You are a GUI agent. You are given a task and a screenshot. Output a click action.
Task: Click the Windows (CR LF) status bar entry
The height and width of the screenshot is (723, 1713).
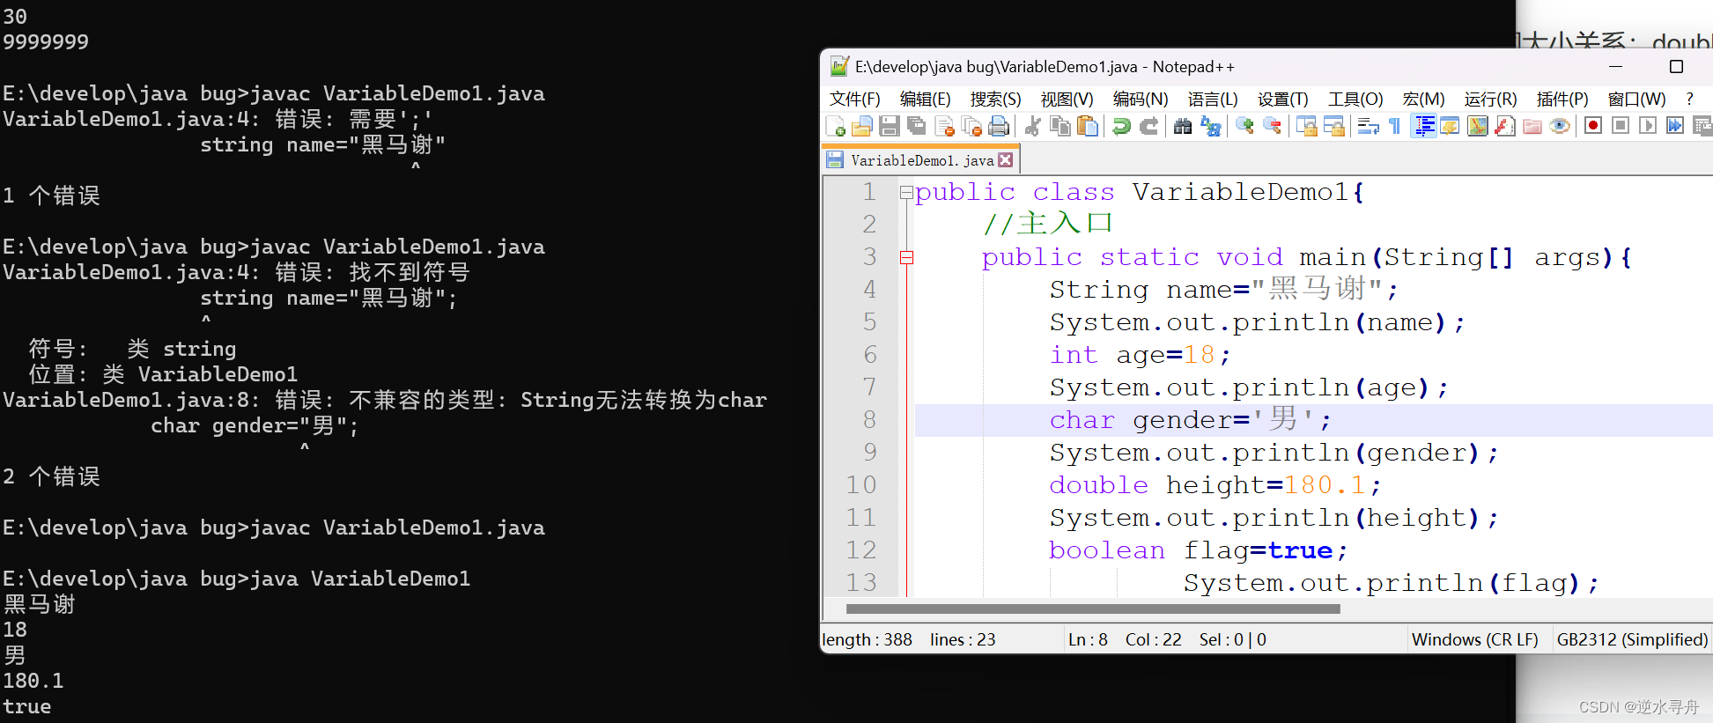[x=1474, y=639]
